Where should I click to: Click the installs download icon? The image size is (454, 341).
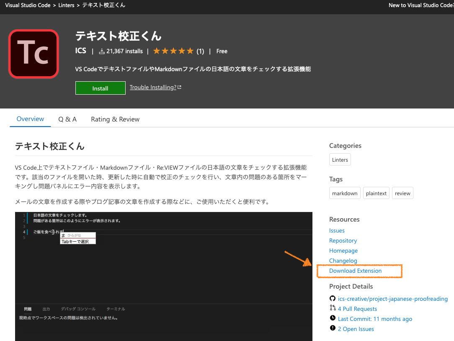point(102,51)
